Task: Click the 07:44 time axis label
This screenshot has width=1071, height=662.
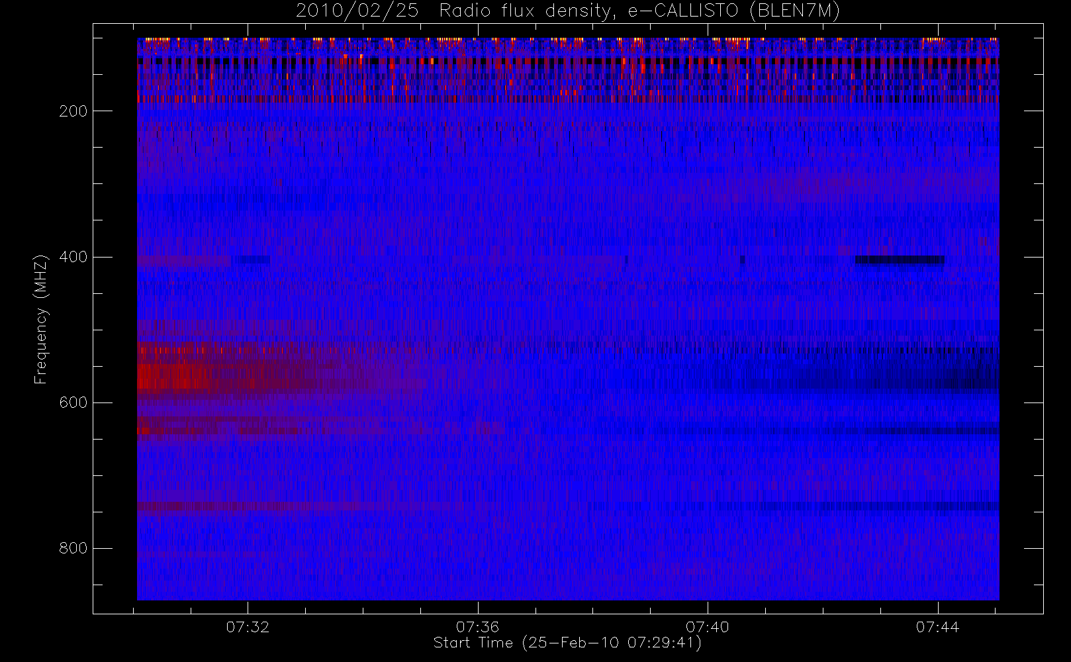Action: 937,627
